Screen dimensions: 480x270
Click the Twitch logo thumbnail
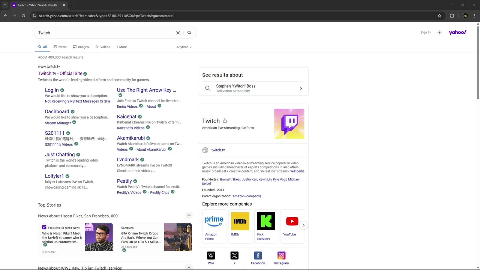point(289,124)
